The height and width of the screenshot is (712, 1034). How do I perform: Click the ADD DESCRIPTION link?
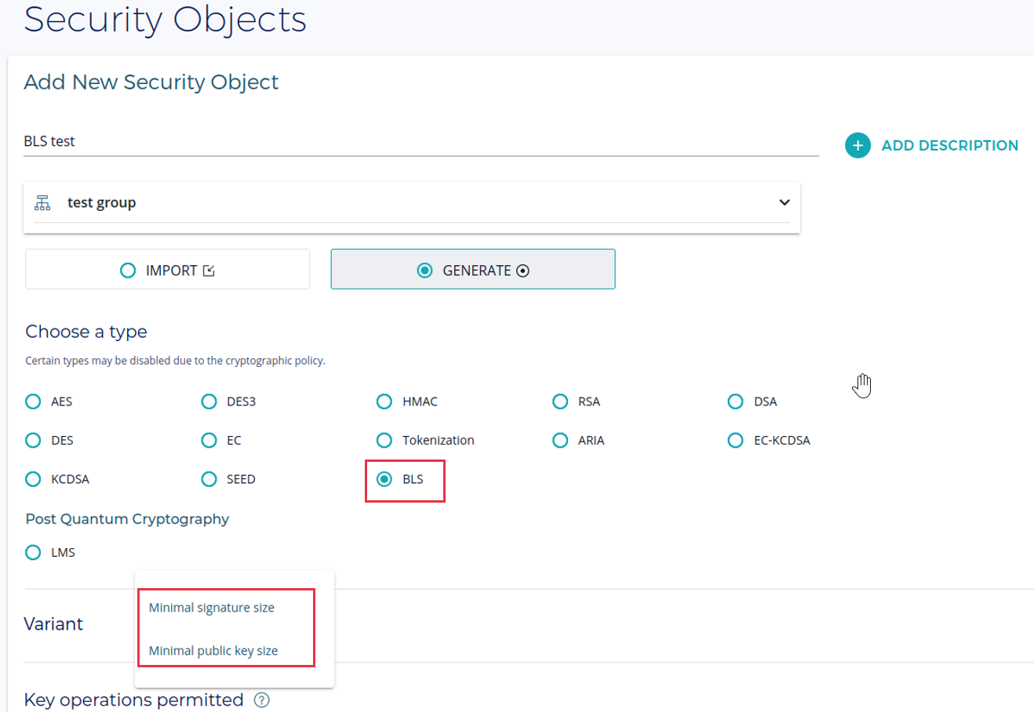pos(949,145)
